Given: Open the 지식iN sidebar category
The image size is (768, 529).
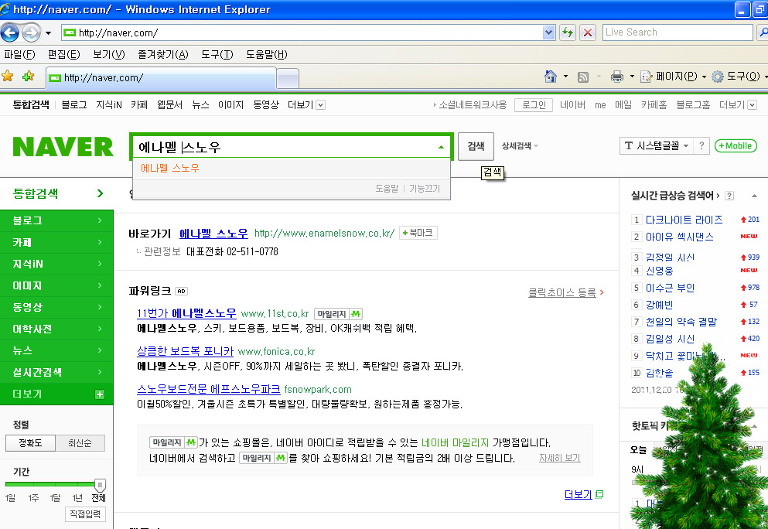Looking at the screenshot, I should tap(56, 264).
